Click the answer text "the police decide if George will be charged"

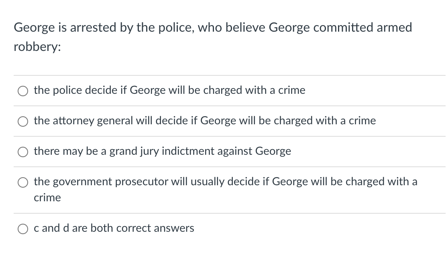[x=169, y=90]
